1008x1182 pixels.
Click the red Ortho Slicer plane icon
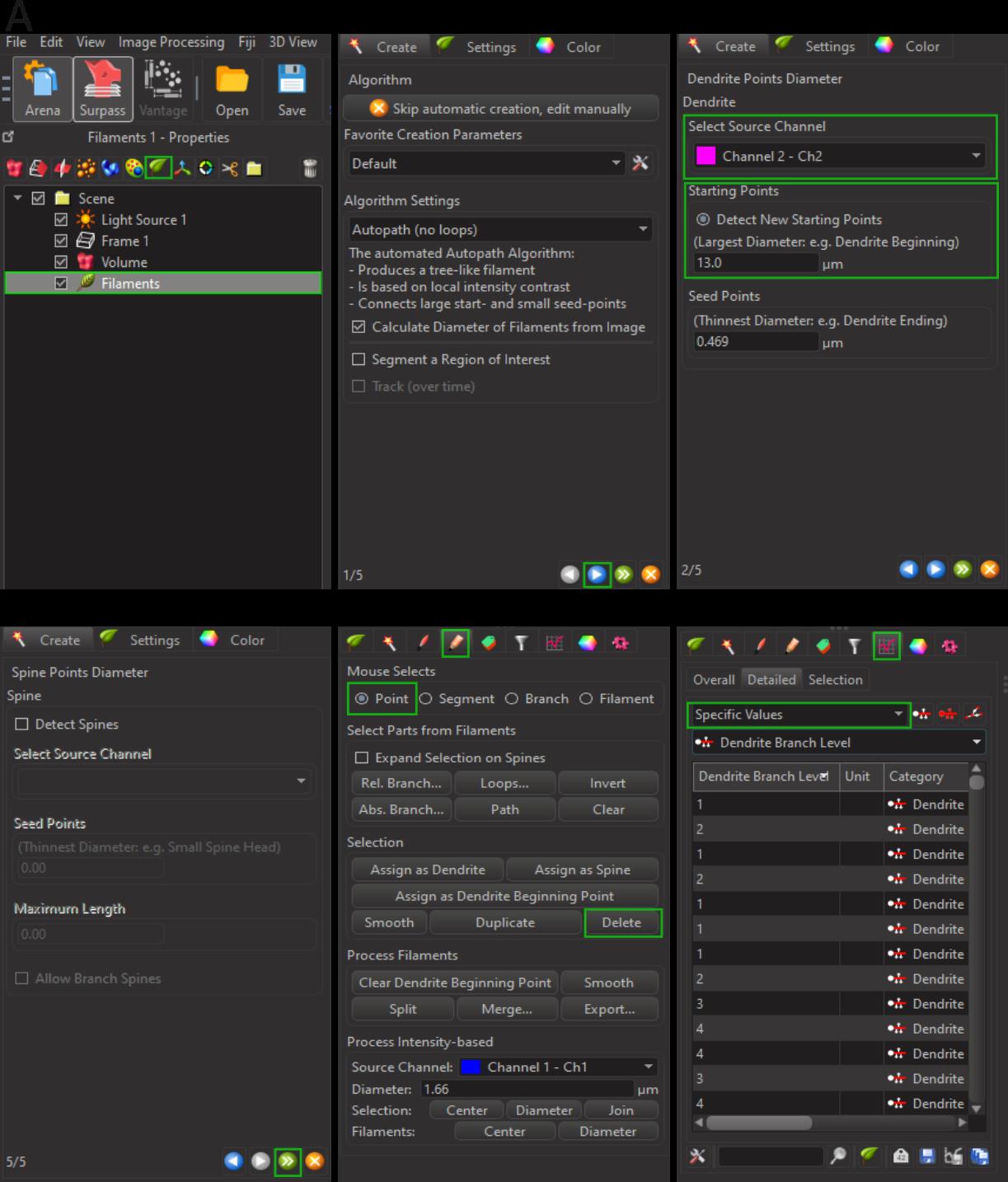[x=63, y=168]
